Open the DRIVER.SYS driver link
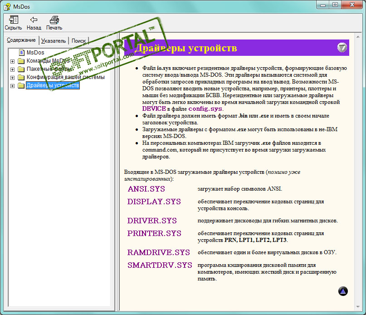Screen dimensions: 366x315 [x=152, y=221]
